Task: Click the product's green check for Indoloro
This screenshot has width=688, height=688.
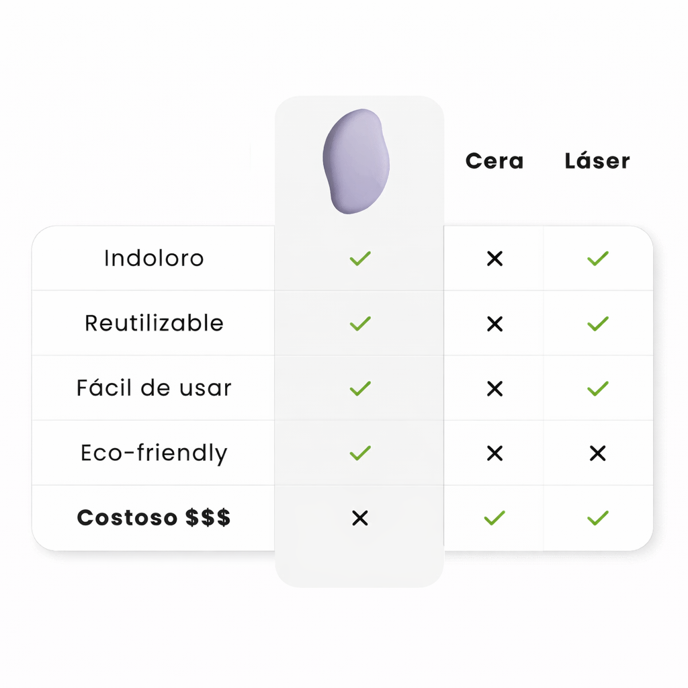Action: 360,258
